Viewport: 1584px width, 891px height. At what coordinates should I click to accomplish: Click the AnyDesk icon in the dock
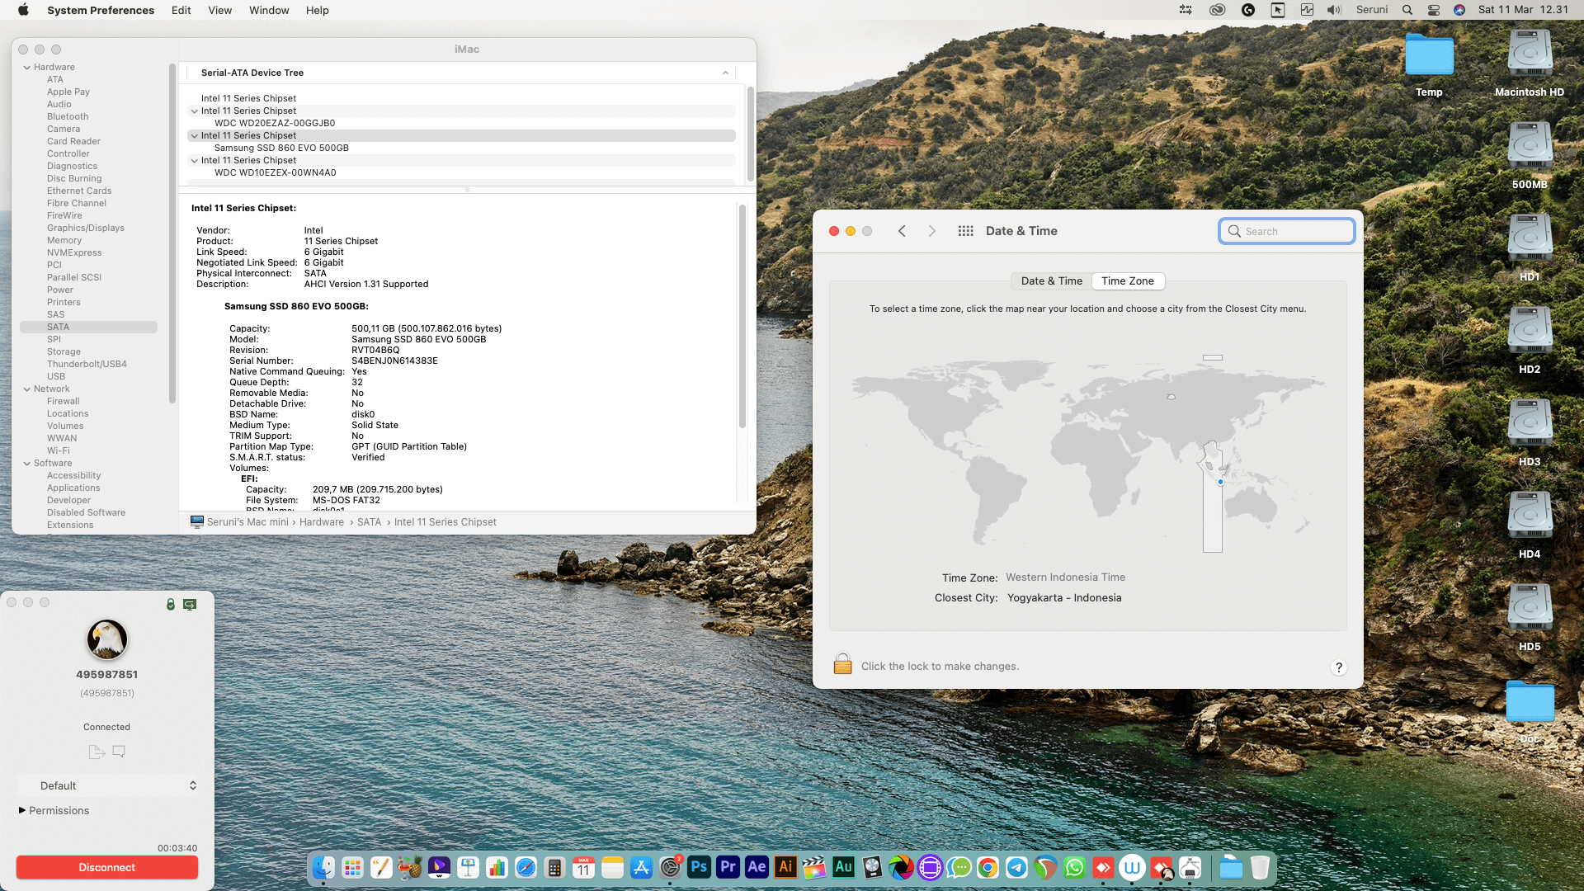point(1103,867)
